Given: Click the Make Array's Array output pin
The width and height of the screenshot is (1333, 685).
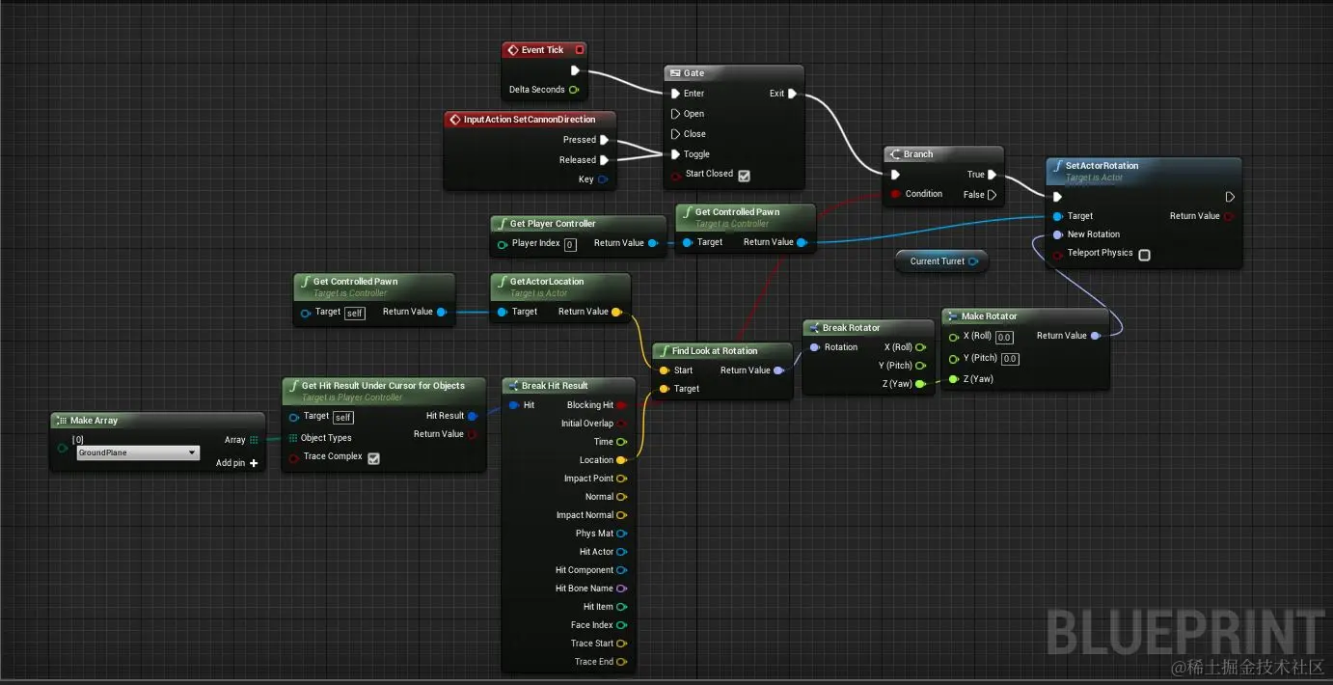Looking at the screenshot, I should point(254,440).
